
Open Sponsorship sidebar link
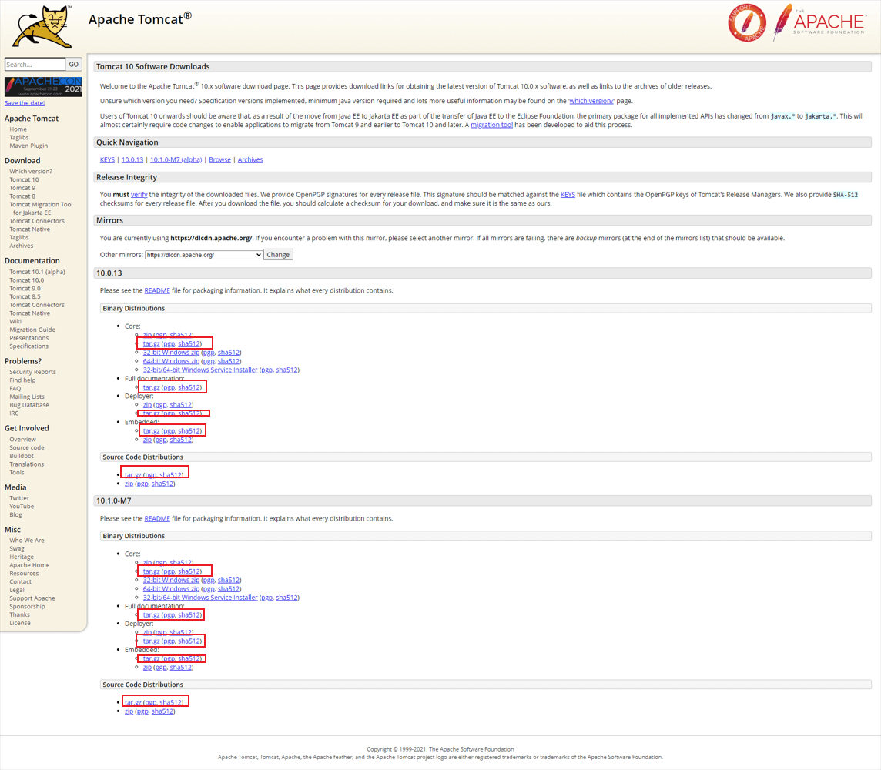coord(27,607)
